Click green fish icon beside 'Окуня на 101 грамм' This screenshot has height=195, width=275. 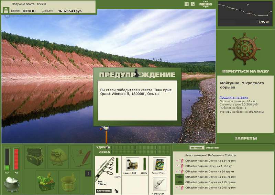(179, 177)
